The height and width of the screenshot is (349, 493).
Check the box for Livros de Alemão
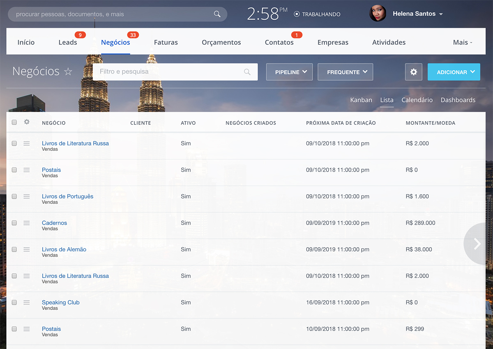coord(14,250)
